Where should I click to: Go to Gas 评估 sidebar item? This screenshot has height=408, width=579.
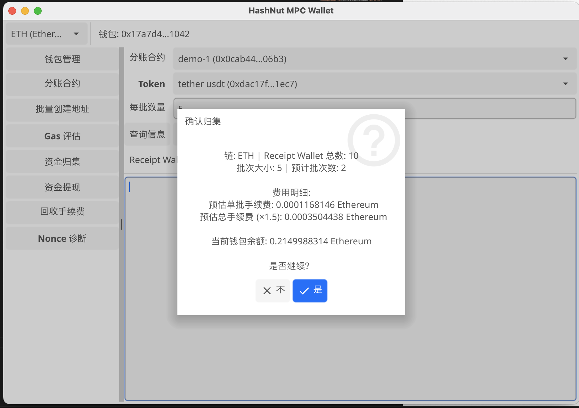pos(62,136)
